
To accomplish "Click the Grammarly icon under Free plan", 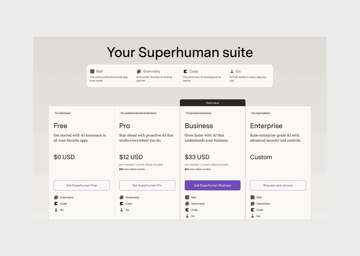I will click(56, 197).
